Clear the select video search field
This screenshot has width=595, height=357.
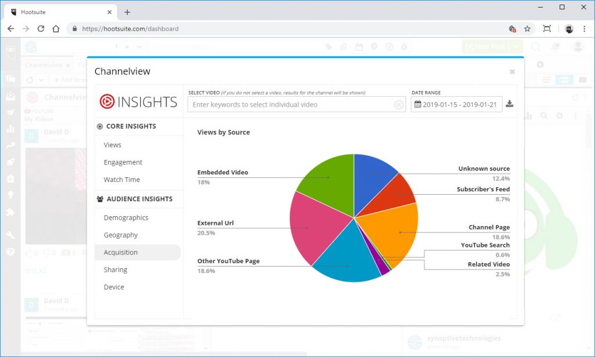click(399, 104)
